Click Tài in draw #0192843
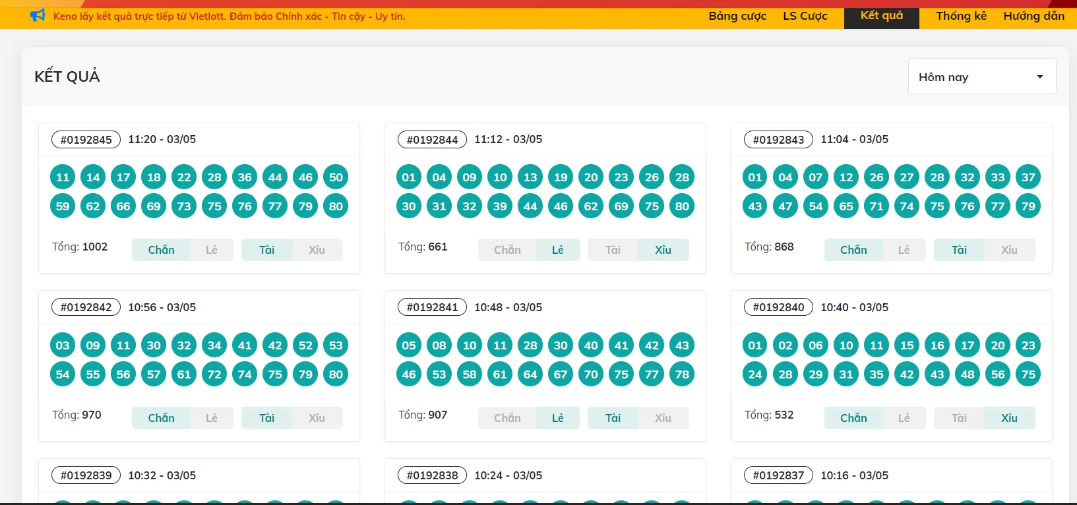1077x505 pixels. point(959,250)
